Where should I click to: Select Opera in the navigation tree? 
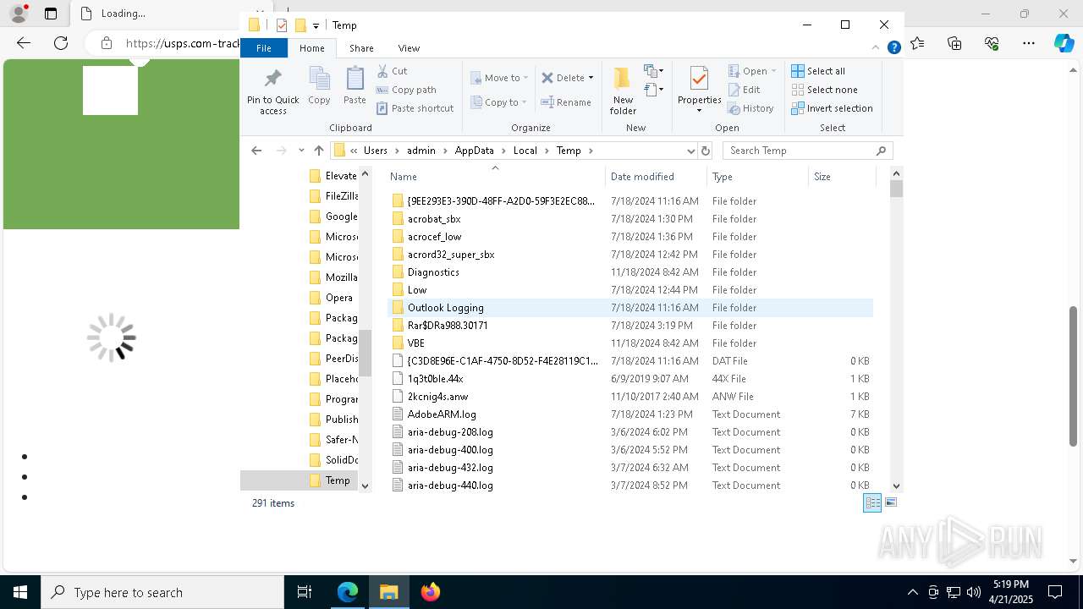point(338,298)
